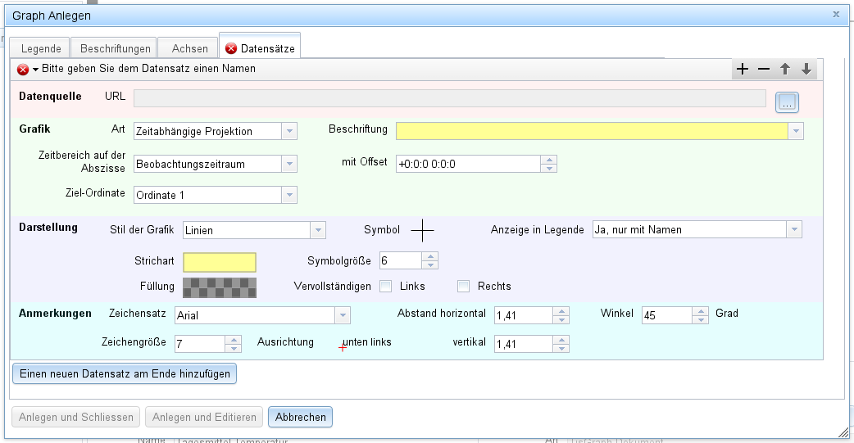The width and height of the screenshot is (854, 443).
Task: Click the 'unten links' alignment text
Action: 368,342
